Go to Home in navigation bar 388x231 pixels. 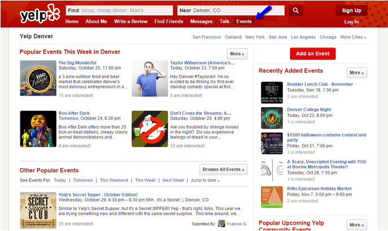point(72,22)
